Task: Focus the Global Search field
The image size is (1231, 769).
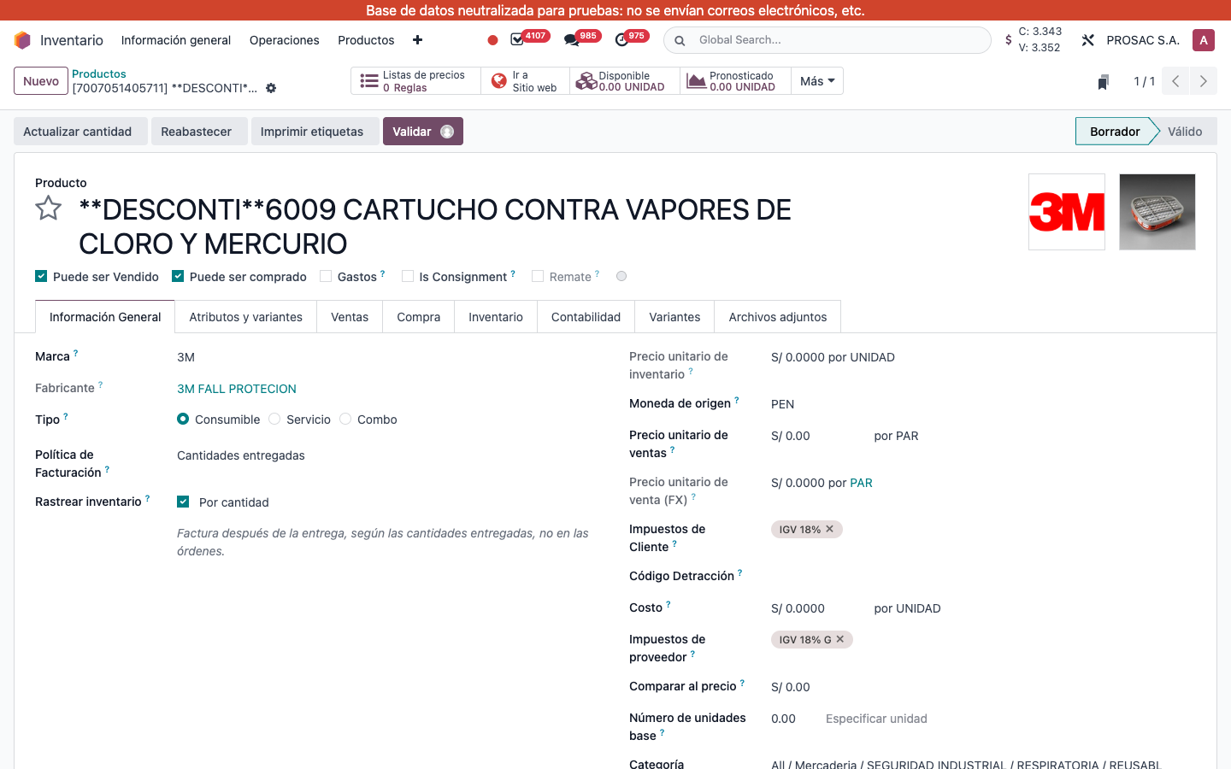Action: pos(828,40)
